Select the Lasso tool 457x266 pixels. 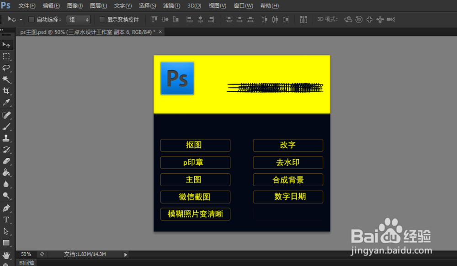pos(6,68)
